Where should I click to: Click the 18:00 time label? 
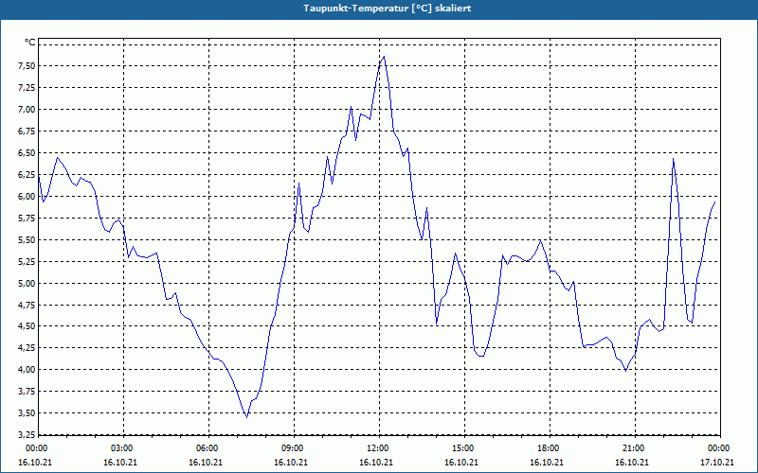click(549, 448)
